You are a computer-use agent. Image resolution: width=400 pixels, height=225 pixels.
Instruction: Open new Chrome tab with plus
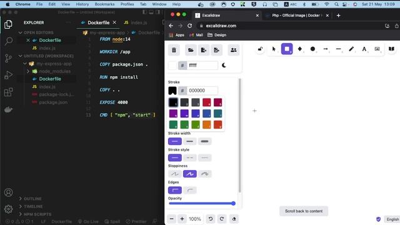[338, 16]
